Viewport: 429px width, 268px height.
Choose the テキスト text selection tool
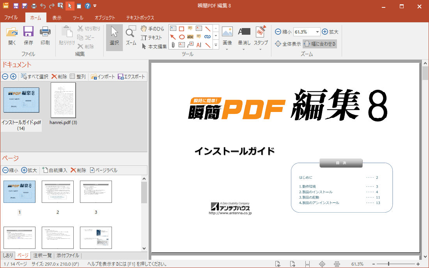click(151, 38)
